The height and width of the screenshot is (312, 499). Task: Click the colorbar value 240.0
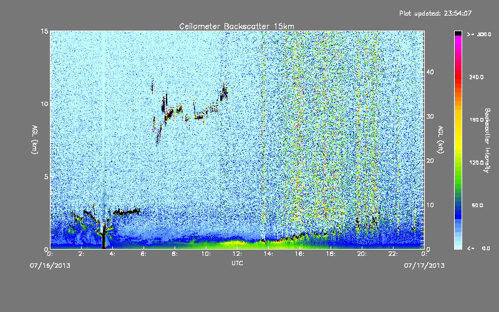477,77
